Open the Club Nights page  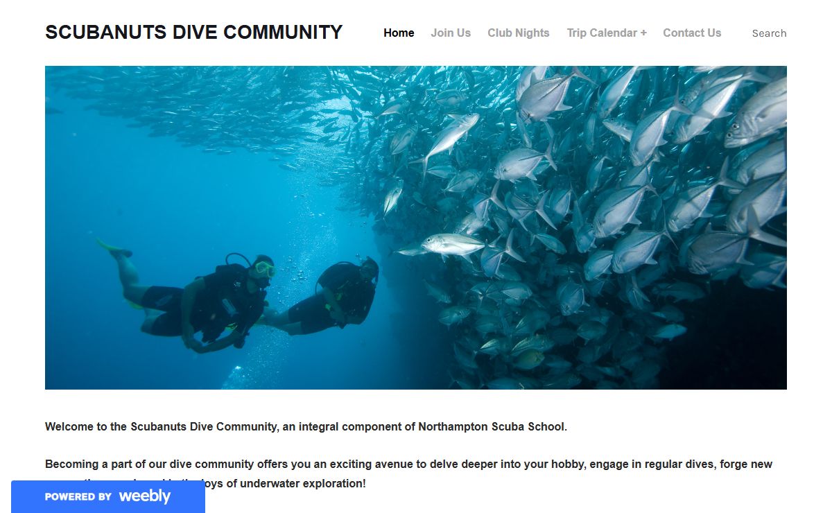(518, 33)
